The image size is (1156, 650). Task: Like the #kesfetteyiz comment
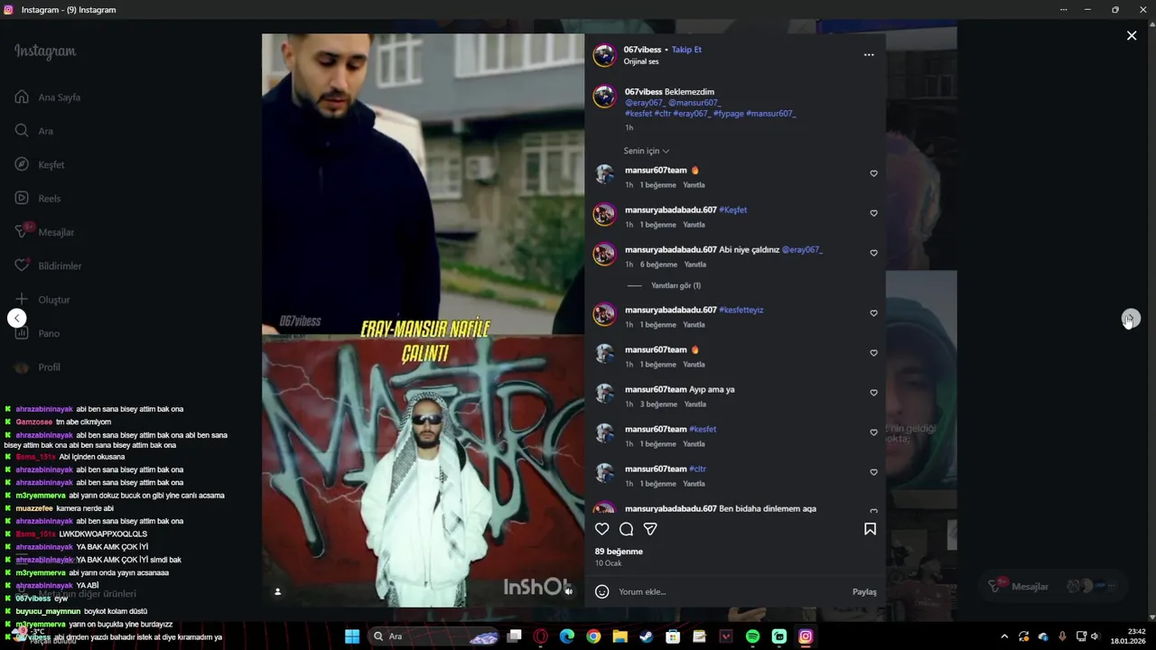pos(873,313)
